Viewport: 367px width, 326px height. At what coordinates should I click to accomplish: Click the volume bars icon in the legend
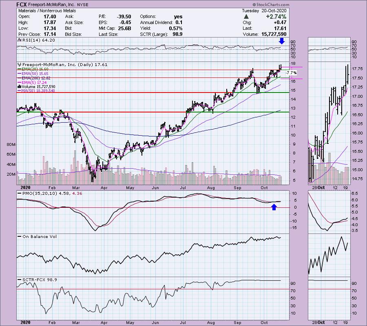[20, 87]
